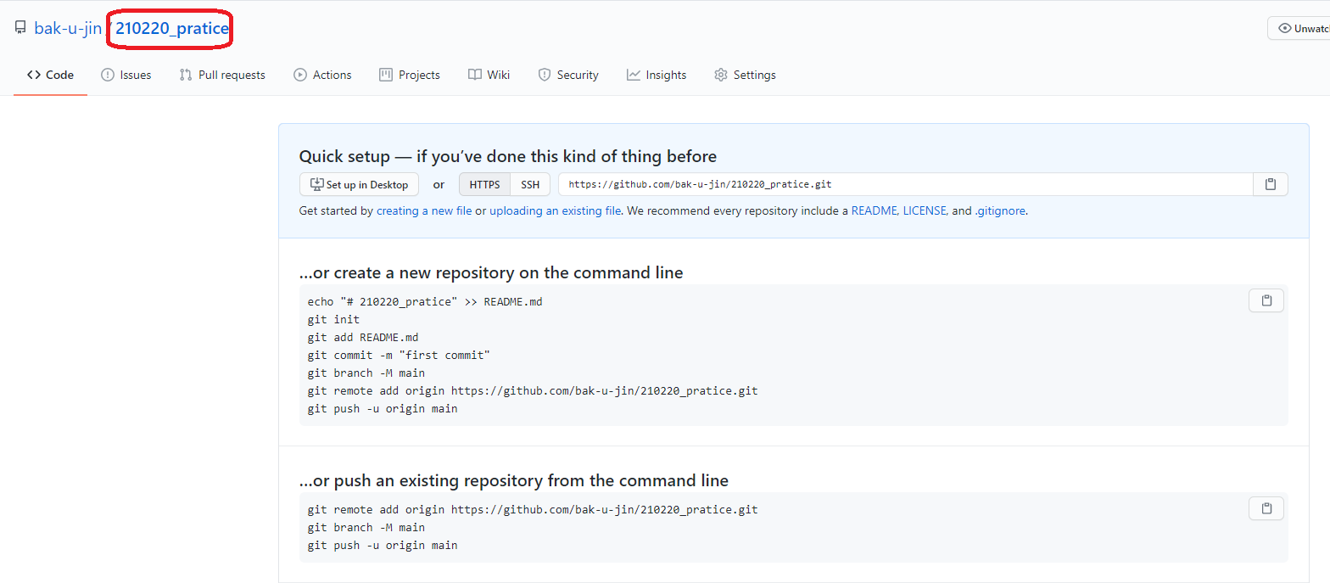Click the LICENSE link
Screen dimensions: 1330x583
[x=925, y=210]
